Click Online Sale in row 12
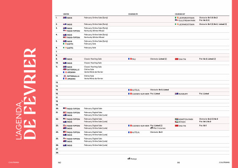Screen dimensions: 238x168 coord(89,76)
